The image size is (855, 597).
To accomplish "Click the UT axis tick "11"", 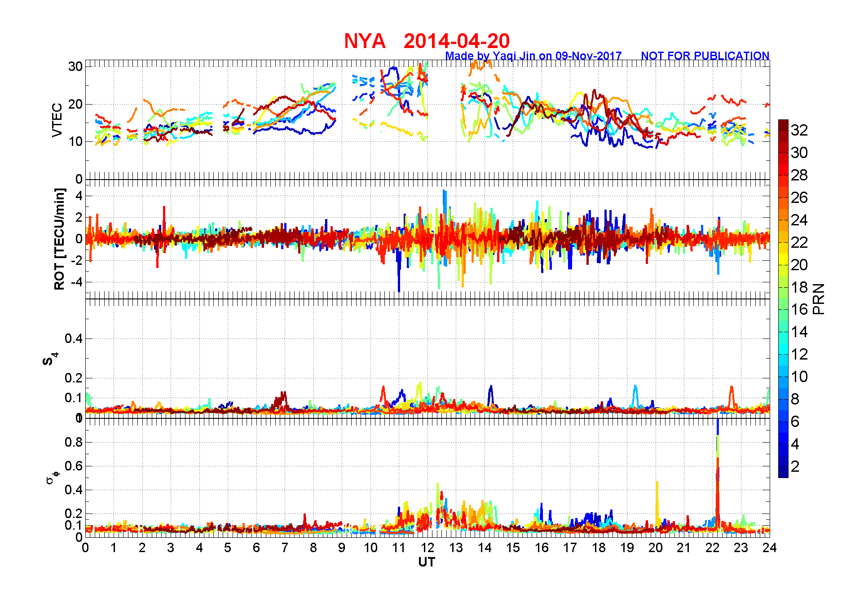I will click(399, 548).
